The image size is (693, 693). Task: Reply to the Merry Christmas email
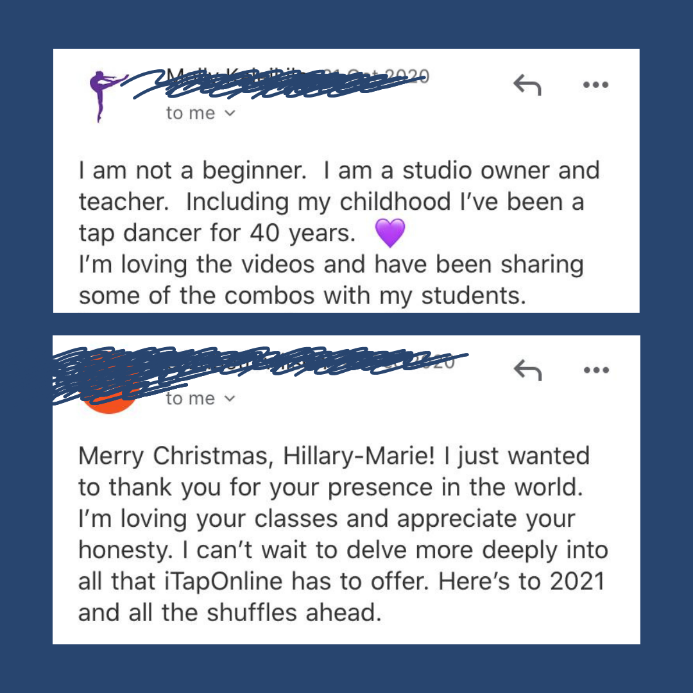coord(527,370)
